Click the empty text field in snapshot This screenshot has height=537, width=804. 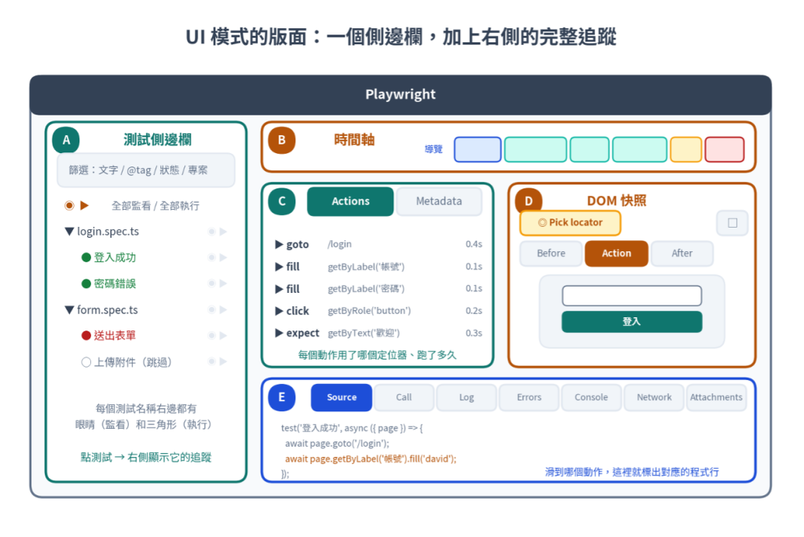point(632,296)
